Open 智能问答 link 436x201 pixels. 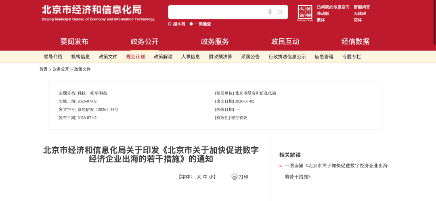click(362, 7)
